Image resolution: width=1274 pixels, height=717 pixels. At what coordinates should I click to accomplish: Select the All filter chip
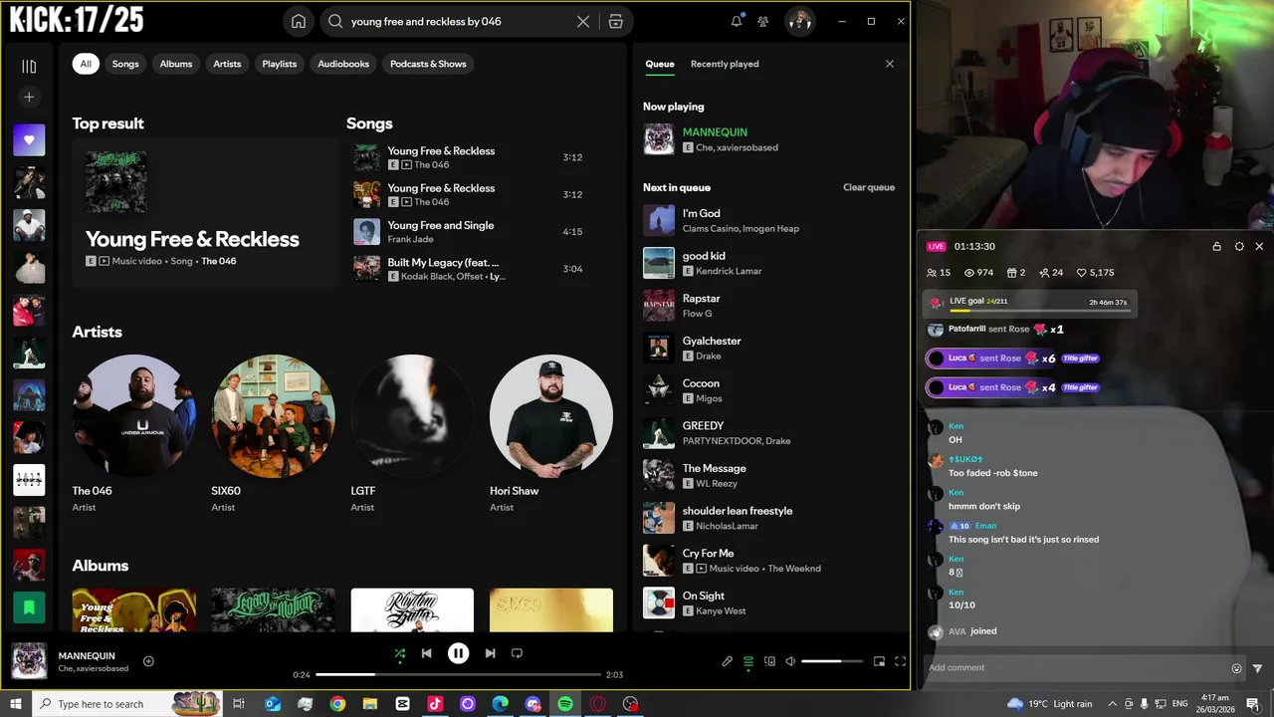(x=86, y=64)
